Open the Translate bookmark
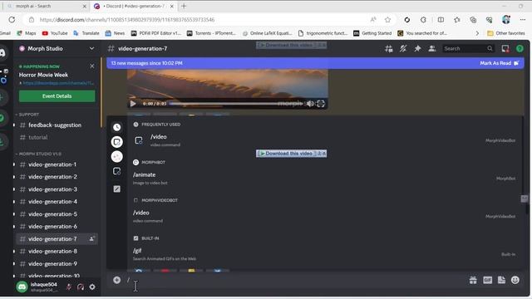Image resolution: width=532 pixels, height=299 pixels. pyautogui.click(x=86, y=33)
